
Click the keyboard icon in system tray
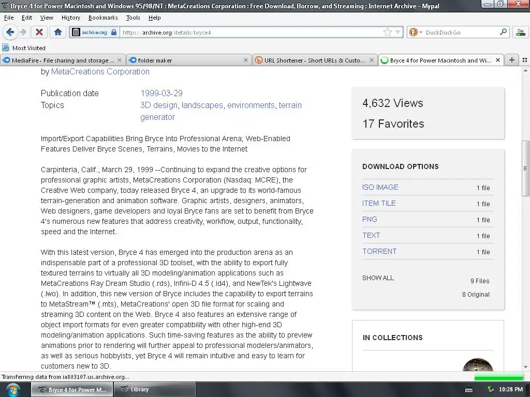469,390
